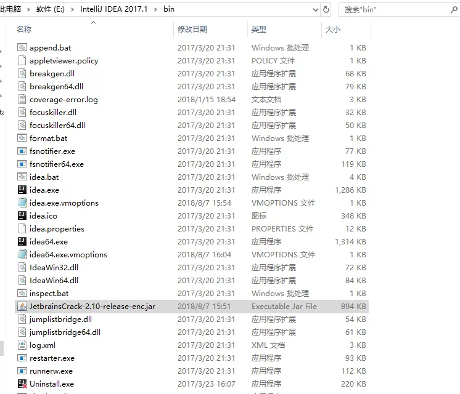Select log.xml file icon
The height and width of the screenshot is (394, 460).
(x=22, y=345)
